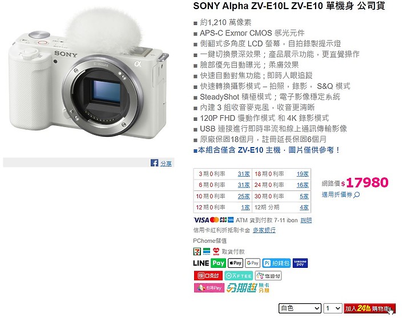
Task: Click the 說明 link after 7-11 ibon
Action: tap(306, 221)
